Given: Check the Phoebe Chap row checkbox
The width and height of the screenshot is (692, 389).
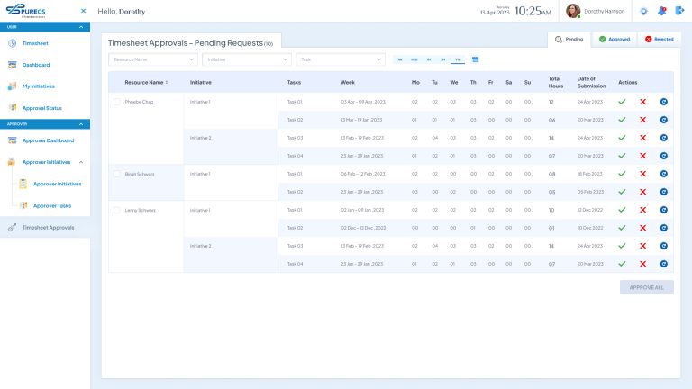Looking at the screenshot, I should [x=116, y=102].
